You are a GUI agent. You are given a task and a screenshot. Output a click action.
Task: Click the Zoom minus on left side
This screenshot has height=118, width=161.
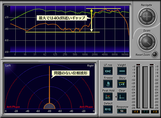click(x=140, y=42)
